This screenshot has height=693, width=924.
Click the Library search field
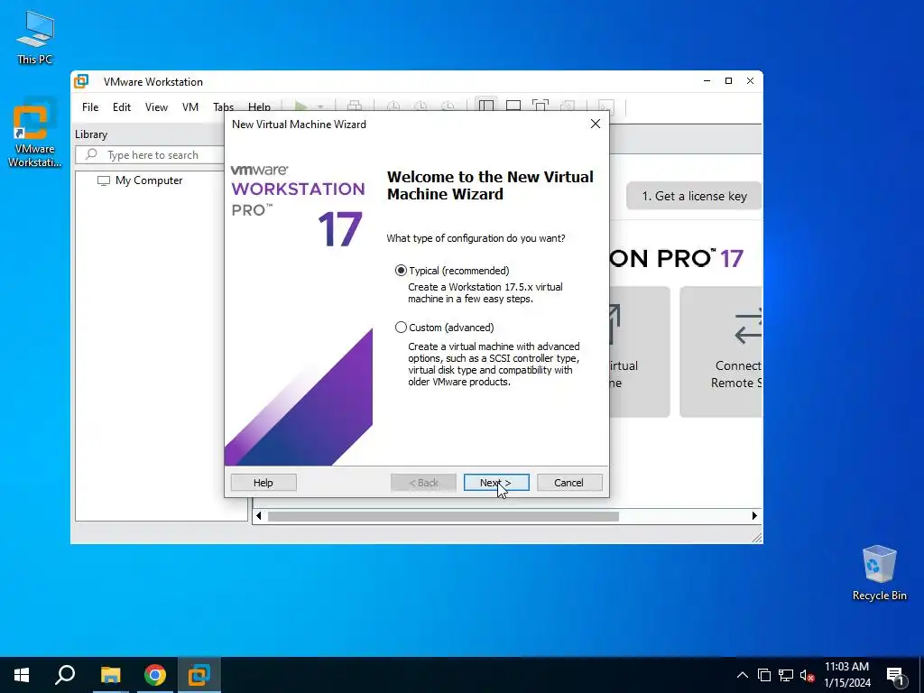(150, 155)
